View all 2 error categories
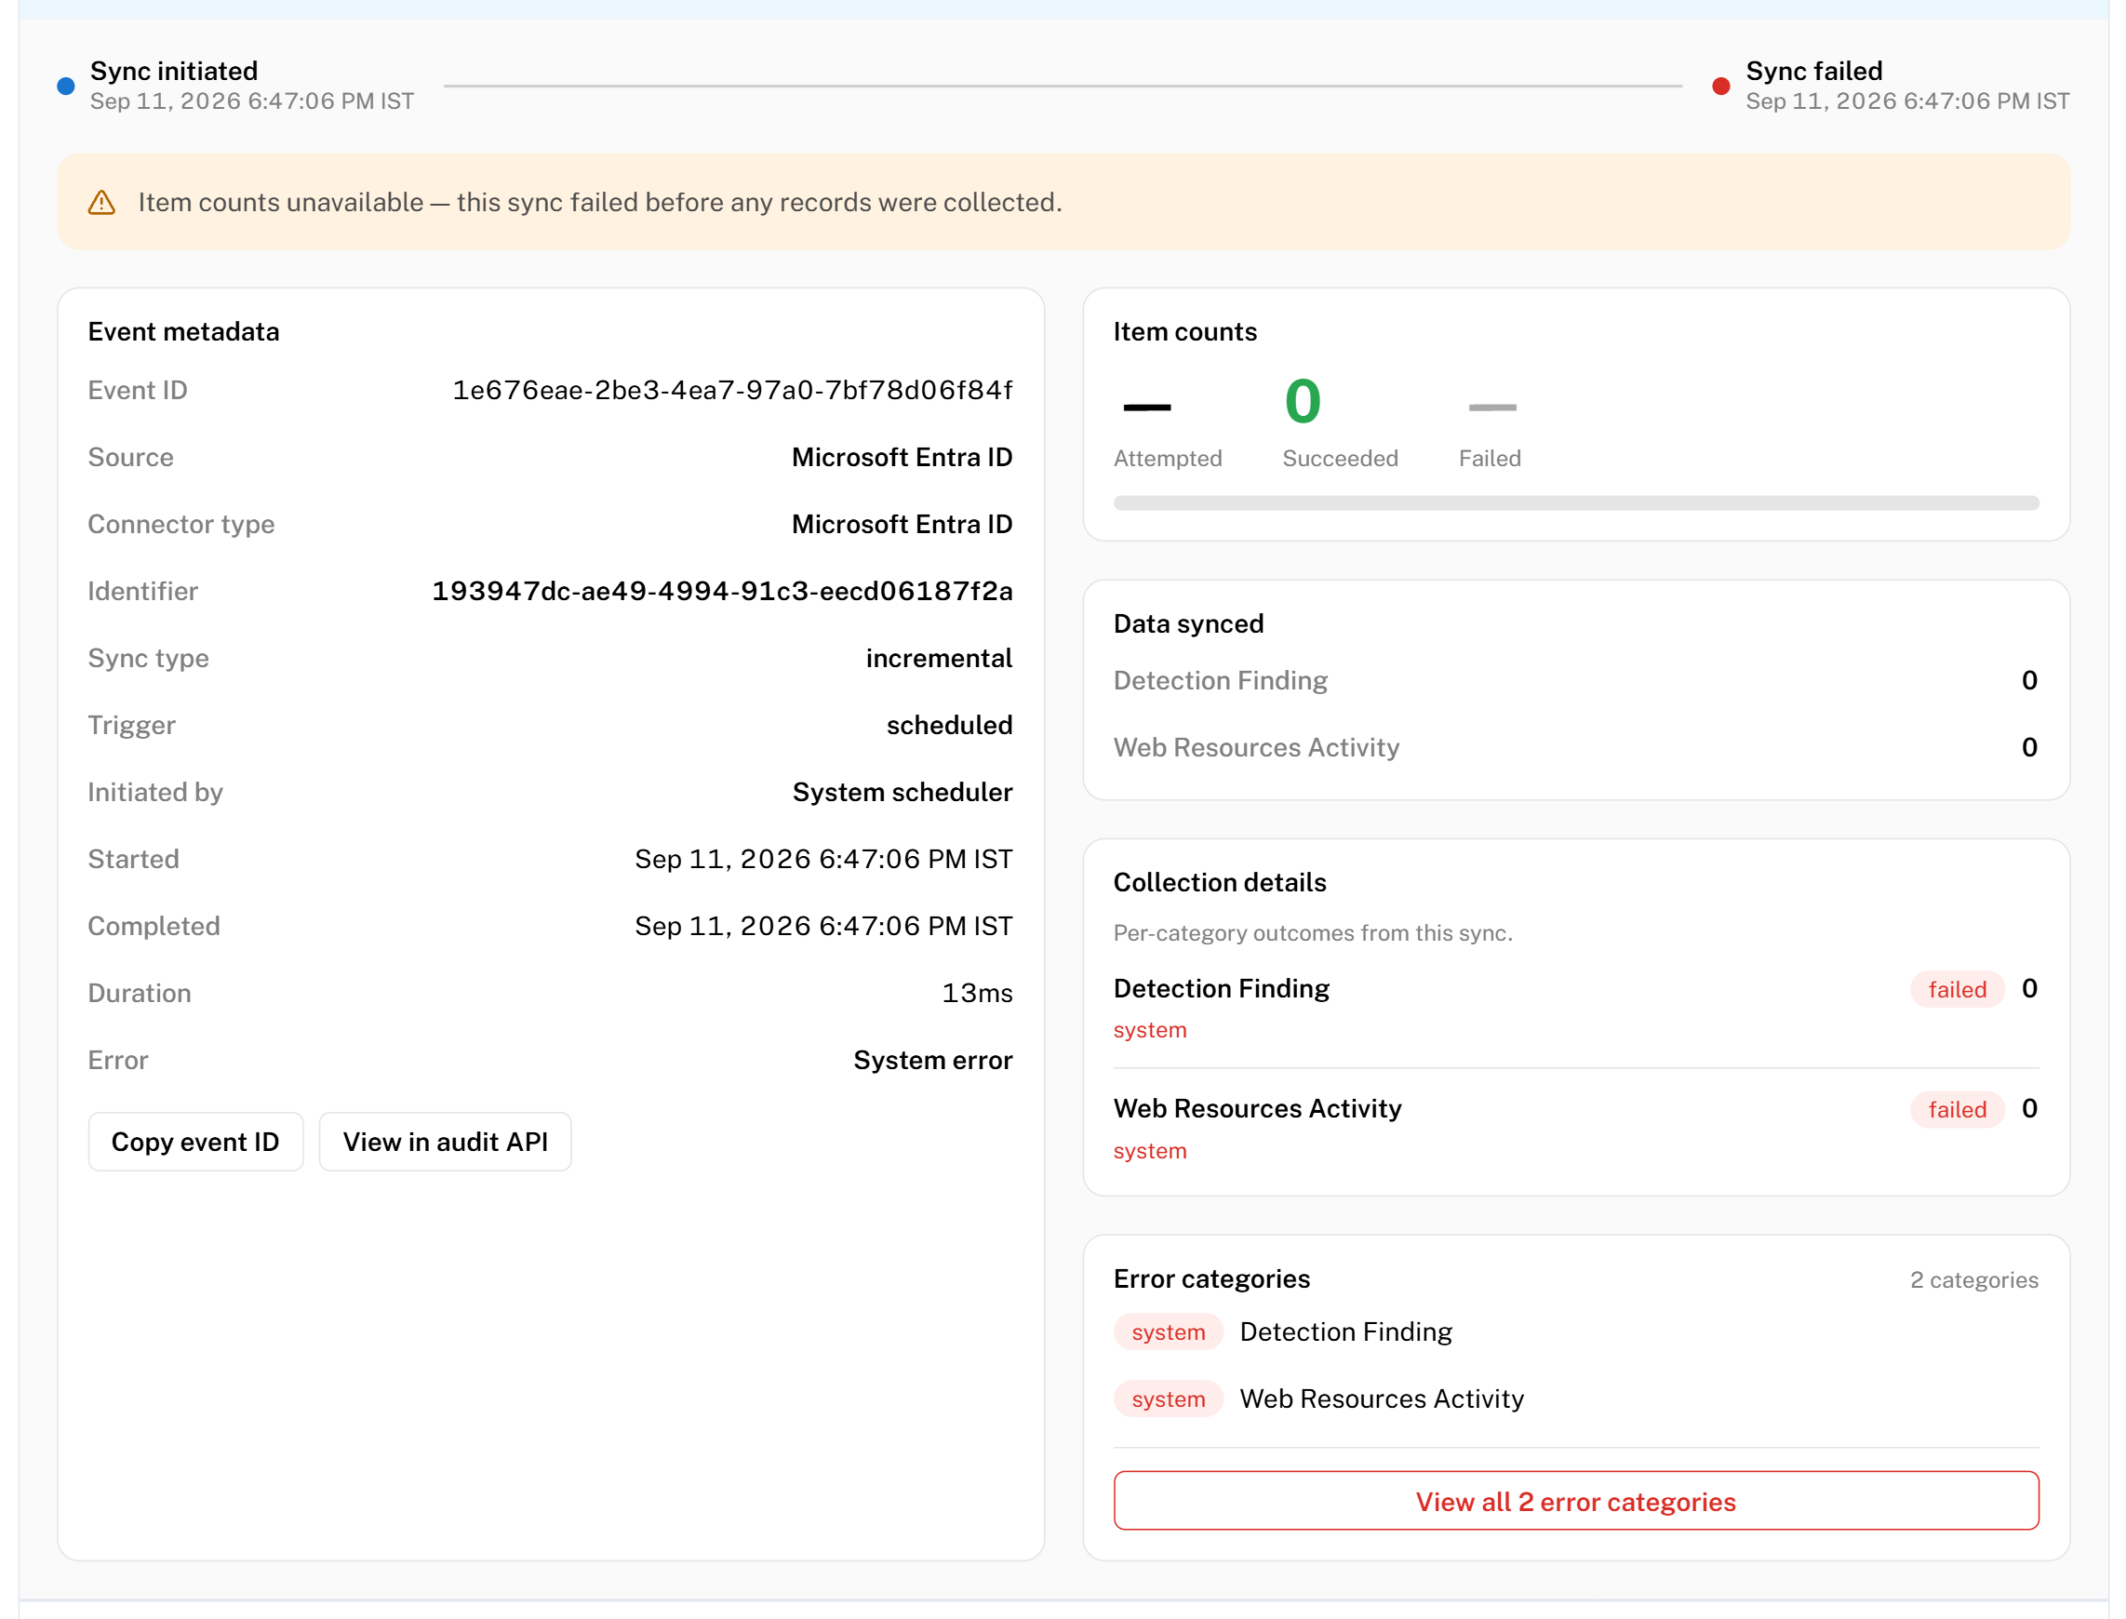 [x=1577, y=1502]
